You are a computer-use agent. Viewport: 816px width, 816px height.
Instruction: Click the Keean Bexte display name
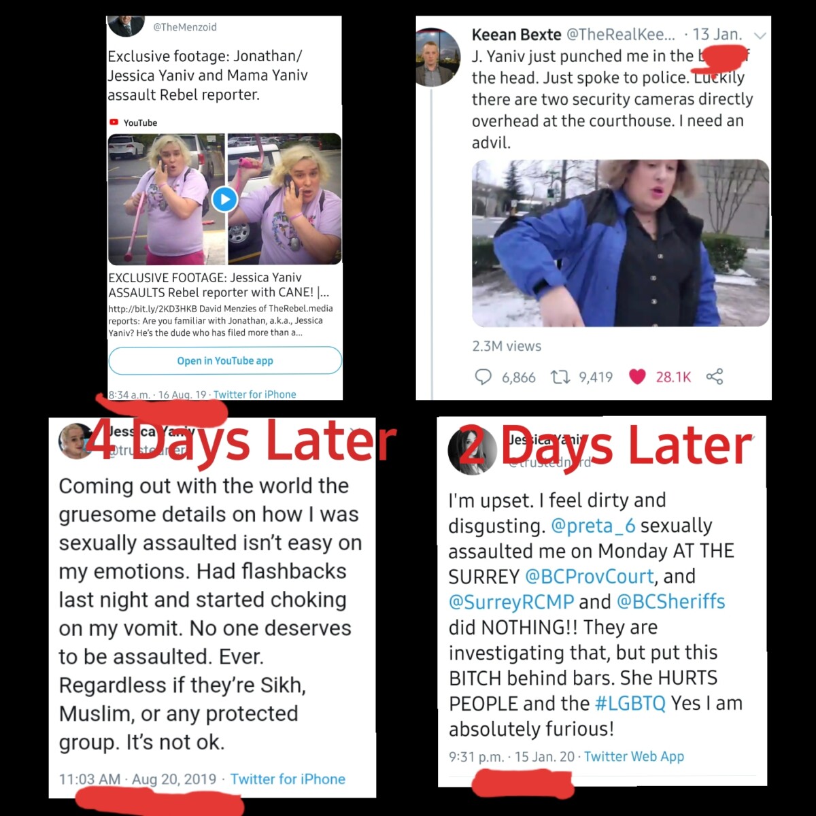[x=517, y=34]
